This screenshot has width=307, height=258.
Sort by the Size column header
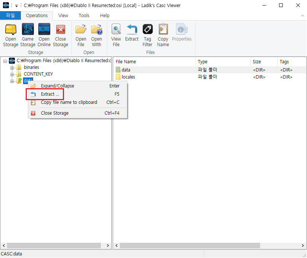click(x=264, y=62)
